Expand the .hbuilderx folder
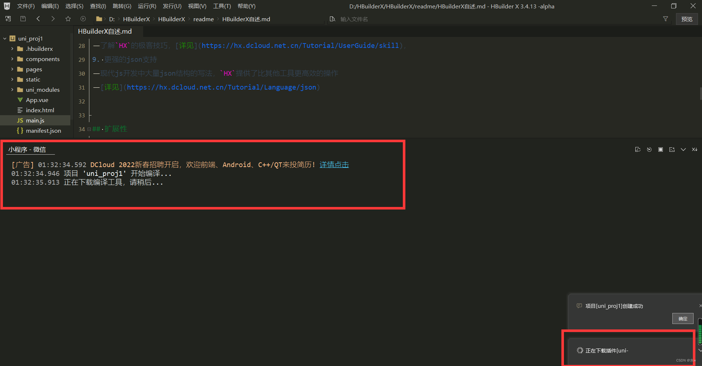The height and width of the screenshot is (366, 702). [x=12, y=49]
